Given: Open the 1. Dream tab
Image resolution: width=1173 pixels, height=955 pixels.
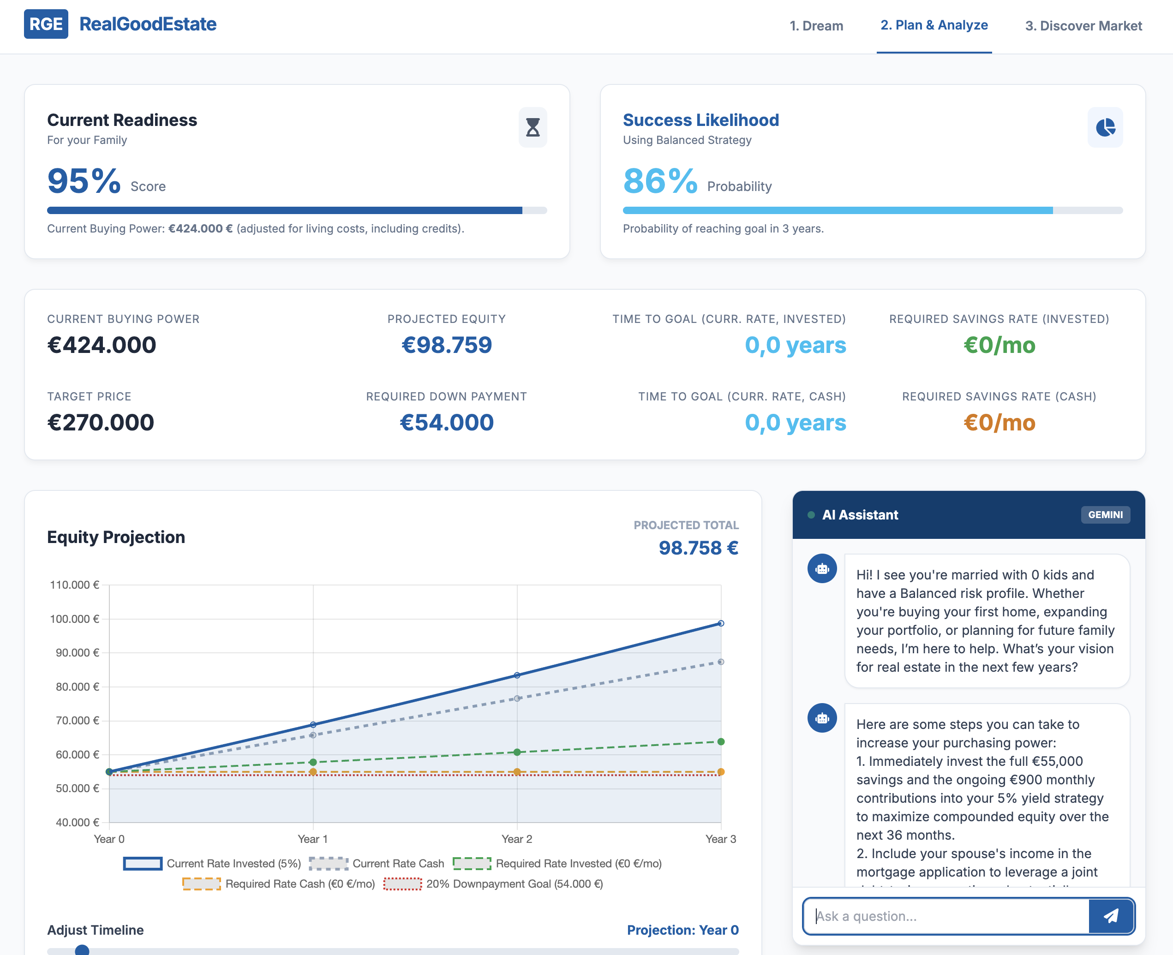Looking at the screenshot, I should (x=816, y=26).
